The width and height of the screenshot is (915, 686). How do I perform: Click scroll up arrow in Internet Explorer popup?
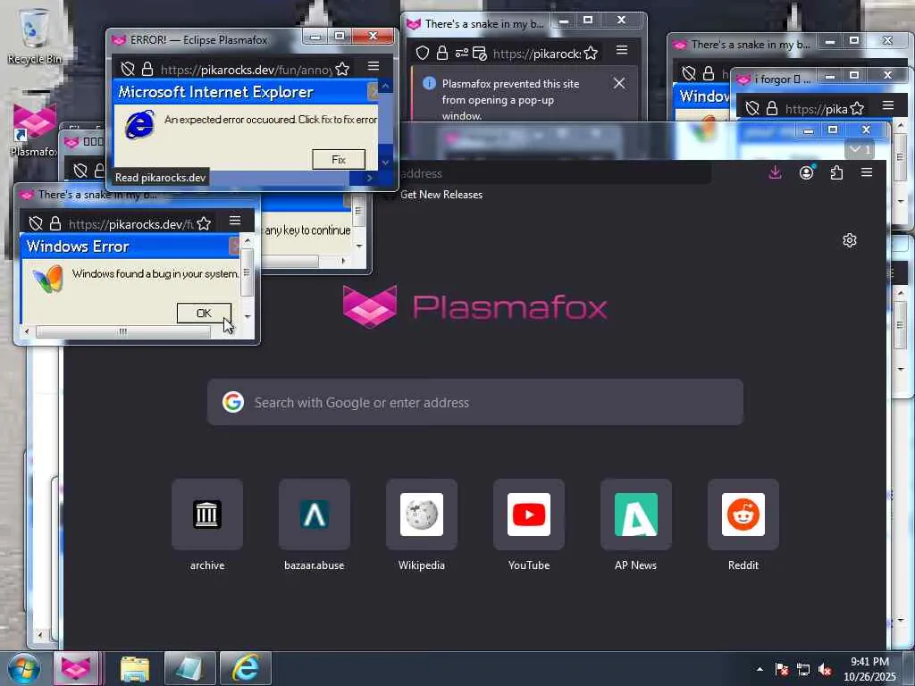pyautogui.click(x=386, y=87)
